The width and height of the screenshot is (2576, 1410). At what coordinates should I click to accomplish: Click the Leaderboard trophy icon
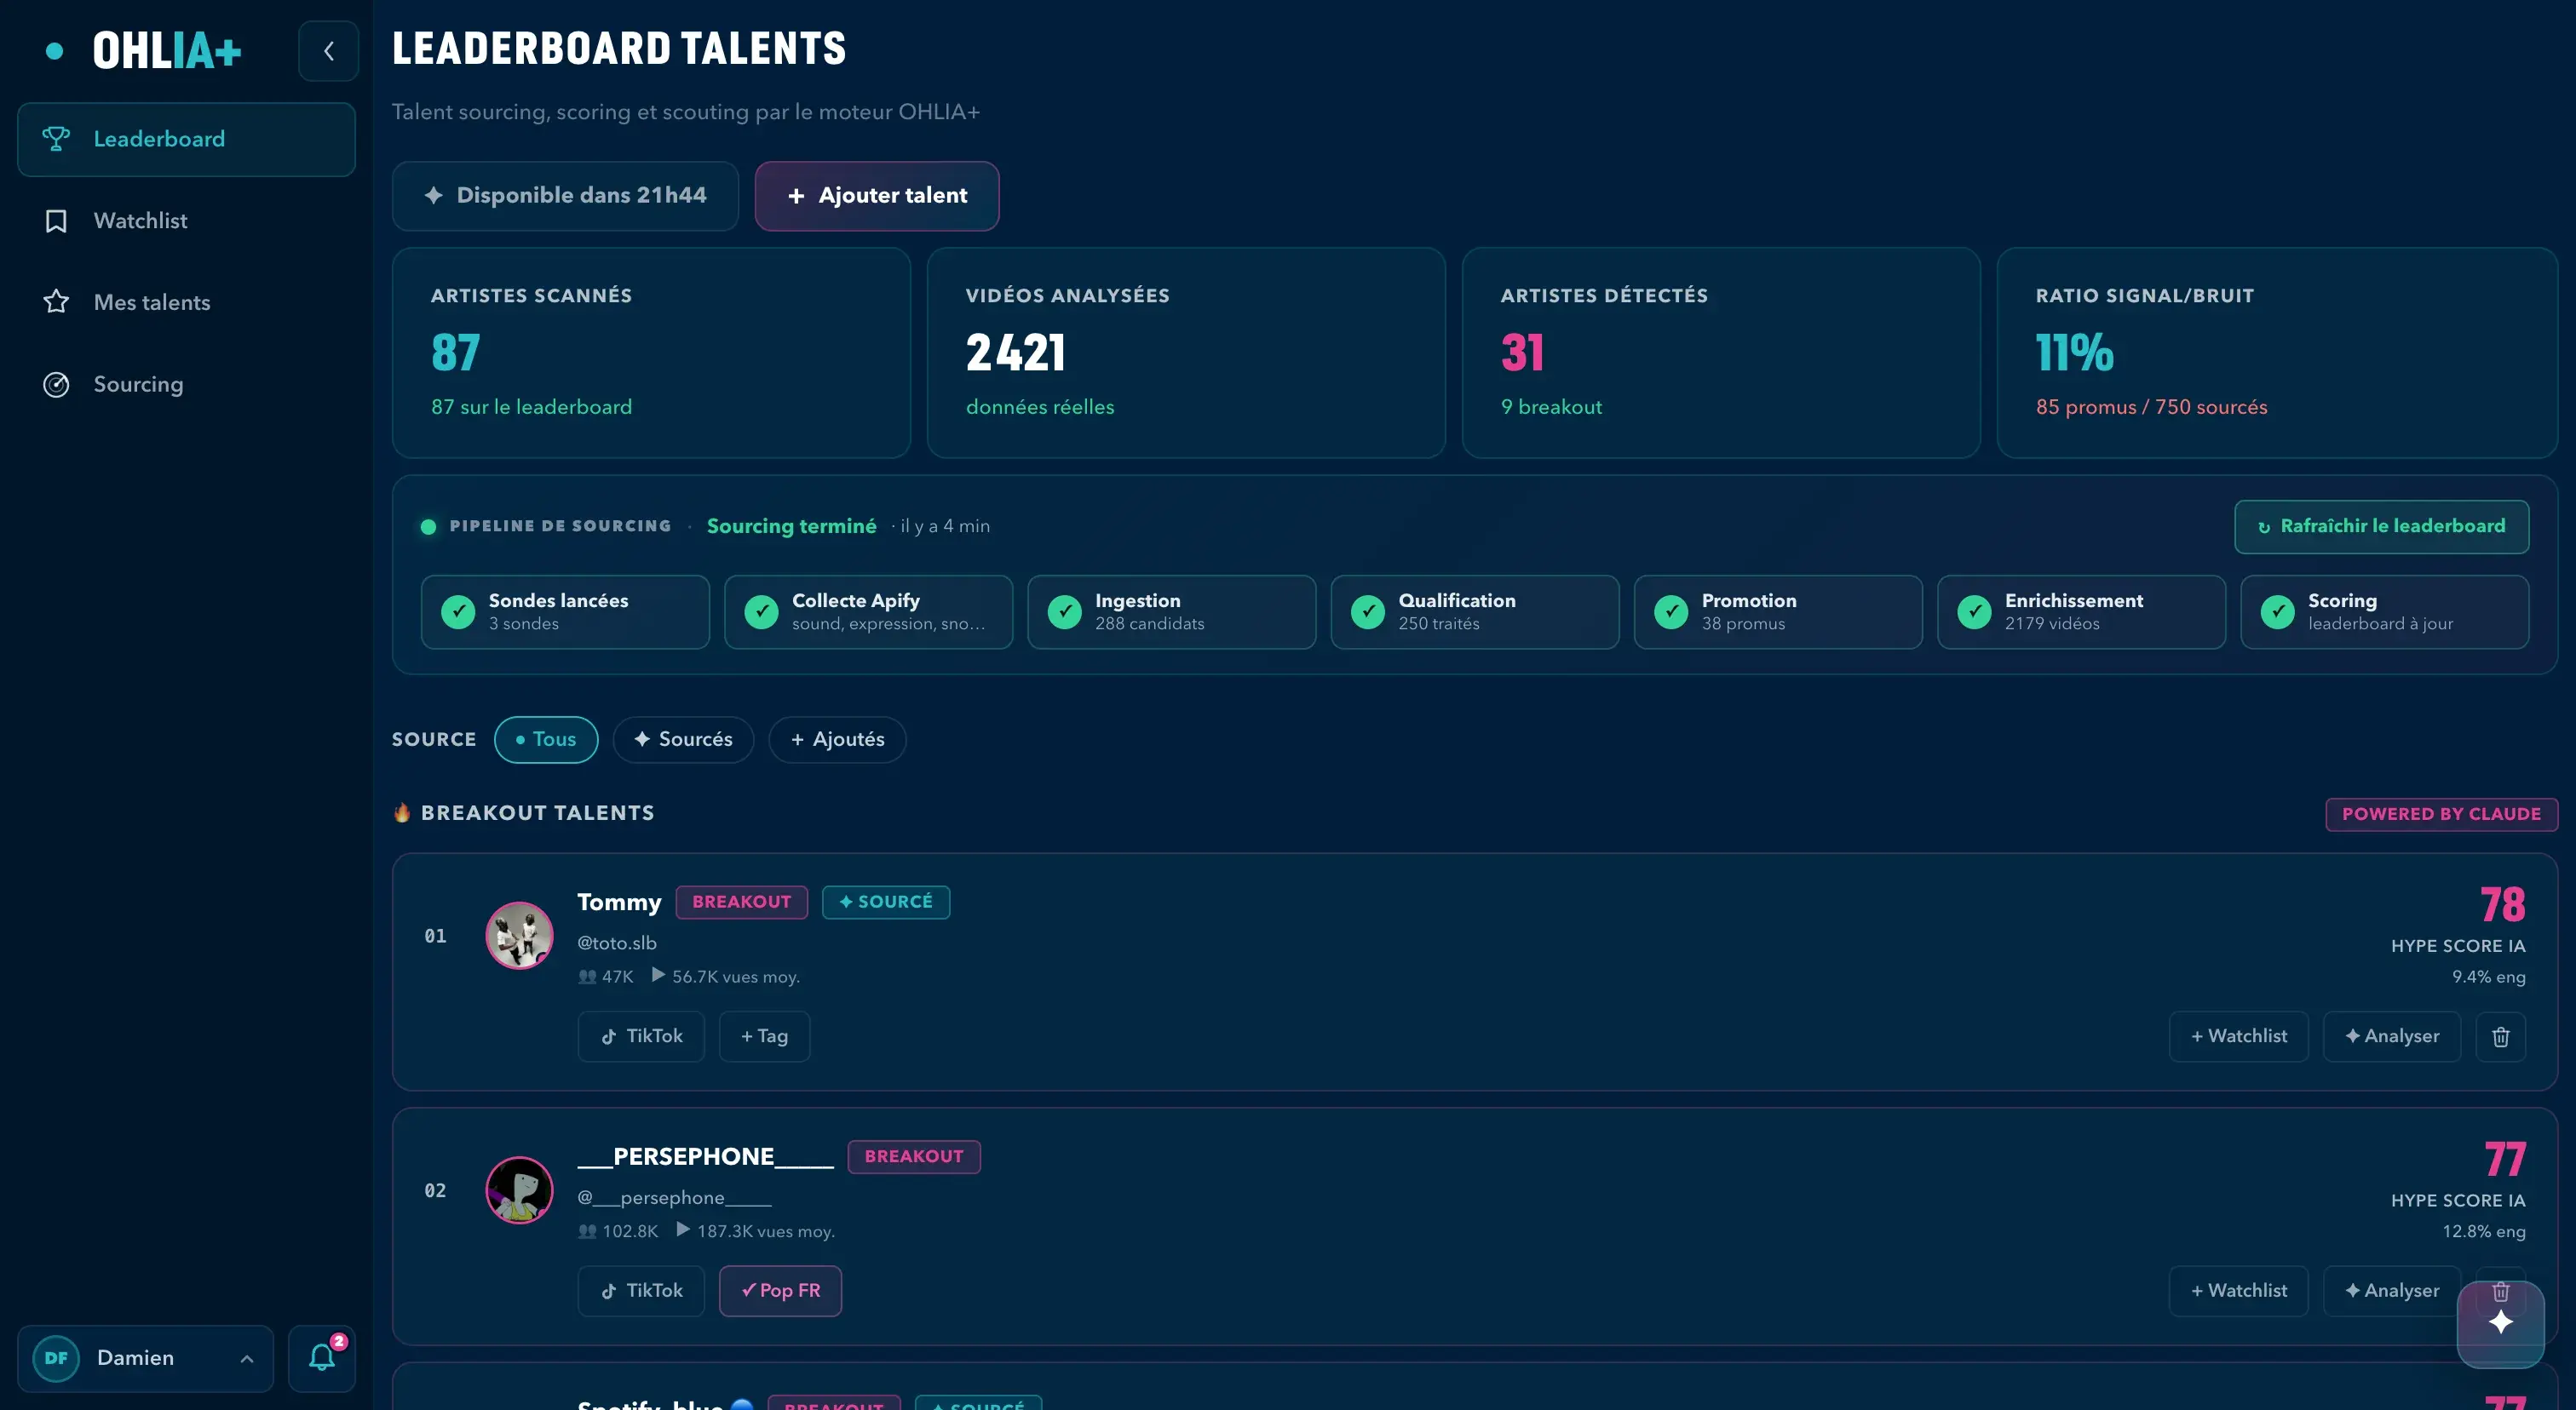click(x=56, y=139)
